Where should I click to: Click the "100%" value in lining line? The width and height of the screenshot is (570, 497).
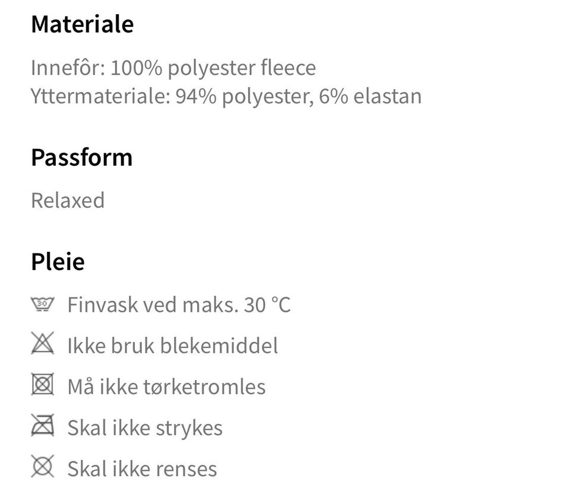136,68
